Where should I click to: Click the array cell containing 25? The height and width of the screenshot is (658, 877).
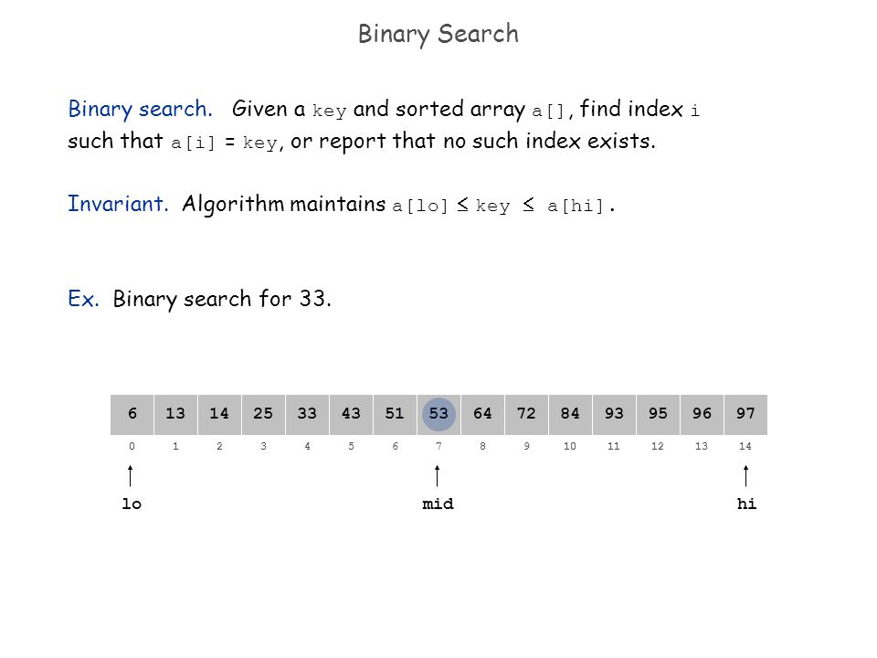click(x=263, y=415)
